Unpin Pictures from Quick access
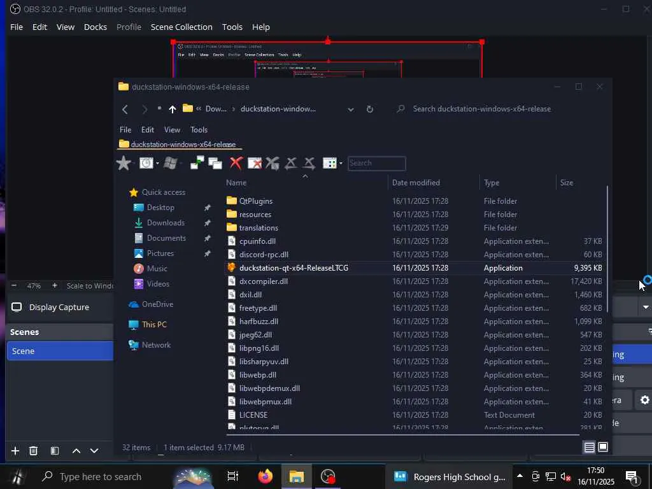This screenshot has width=652, height=489. click(207, 253)
